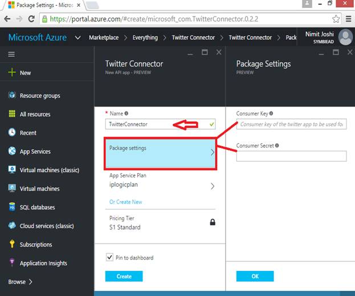
Task: Click Cloud services (classic) icon
Action: pos(12,225)
